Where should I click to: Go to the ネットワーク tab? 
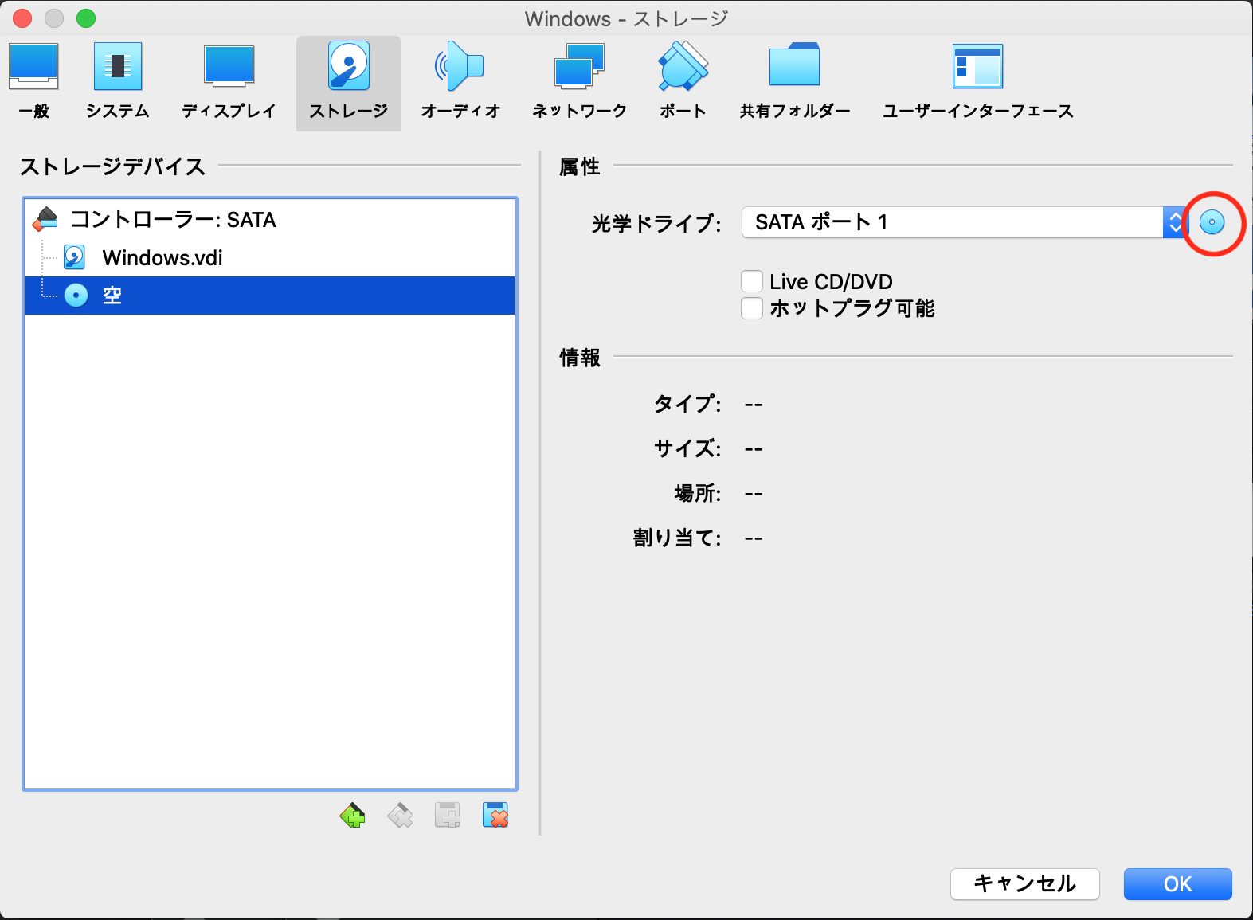[x=580, y=83]
